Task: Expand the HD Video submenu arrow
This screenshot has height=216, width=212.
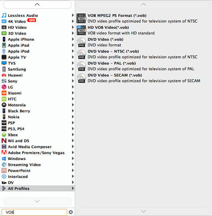Action: coord(73,27)
